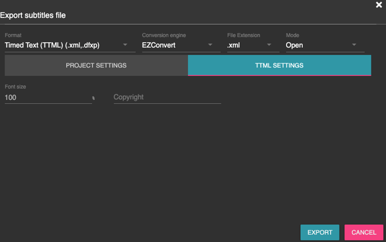Click the Mode dropdown arrow

(x=354, y=45)
